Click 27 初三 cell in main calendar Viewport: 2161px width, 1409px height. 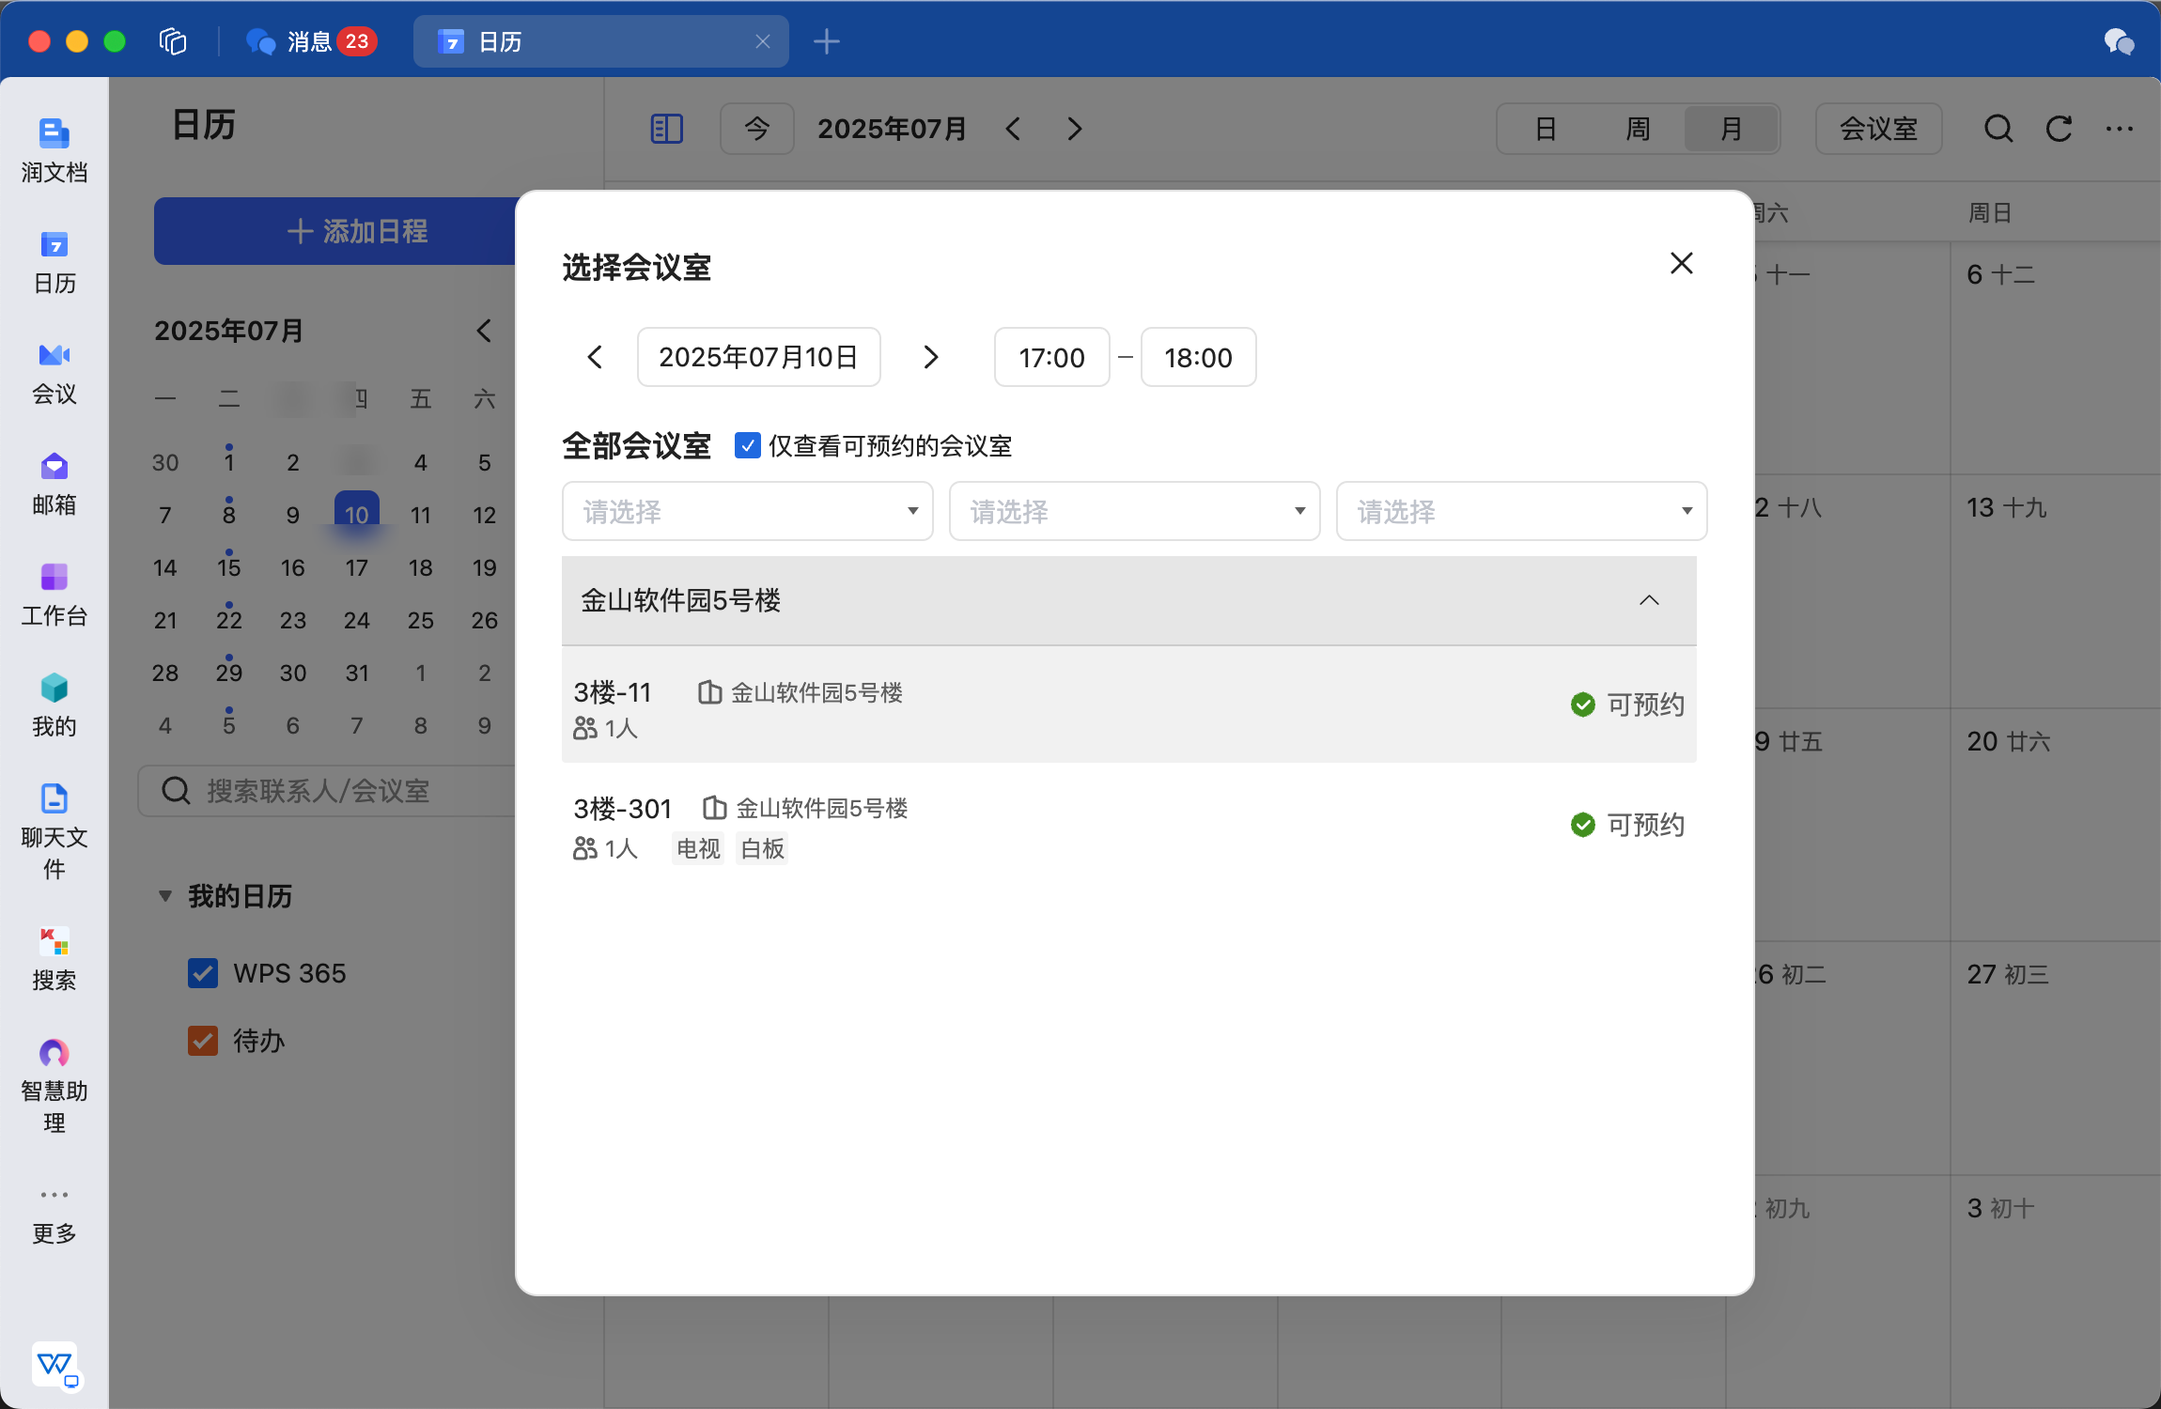[x=2056, y=1059]
